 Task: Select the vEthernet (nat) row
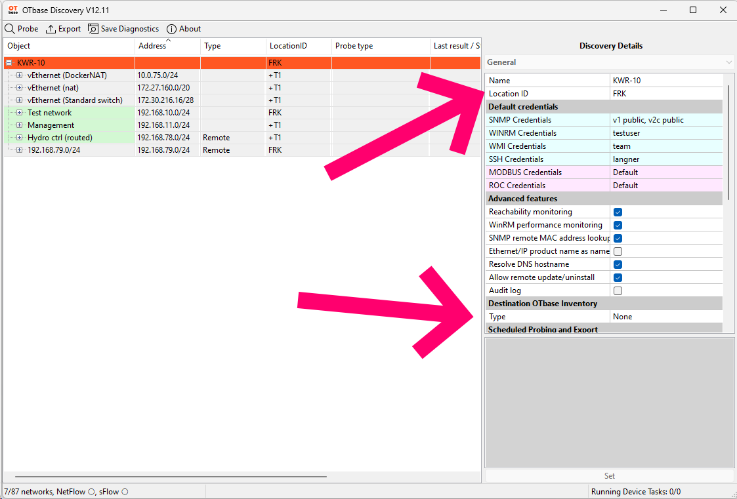click(x=242, y=88)
